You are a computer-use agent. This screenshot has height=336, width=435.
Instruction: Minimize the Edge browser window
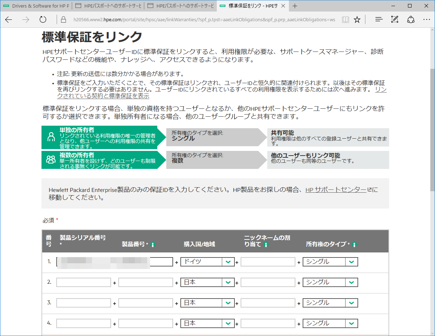(393, 6)
